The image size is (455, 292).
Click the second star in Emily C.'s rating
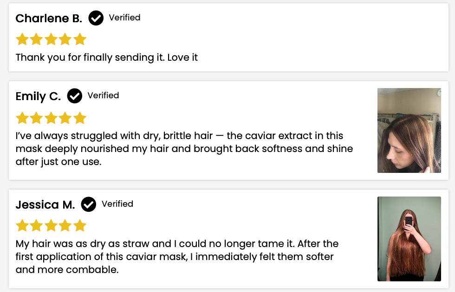click(37, 118)
